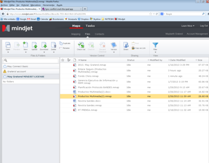Click the Filter funnel icon
Image resolution: width=209 pixels, height=163 pixels.
point(155,45)
